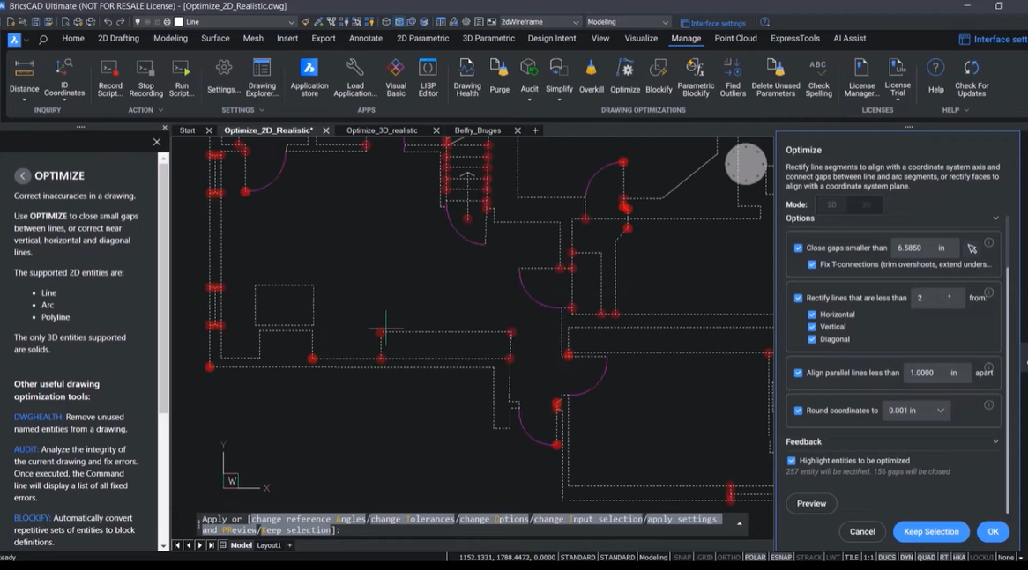The height and width of the screenshot is (570, 1028).
Task: Click the Line color swatch in toolbar
Action: point(179,22)
